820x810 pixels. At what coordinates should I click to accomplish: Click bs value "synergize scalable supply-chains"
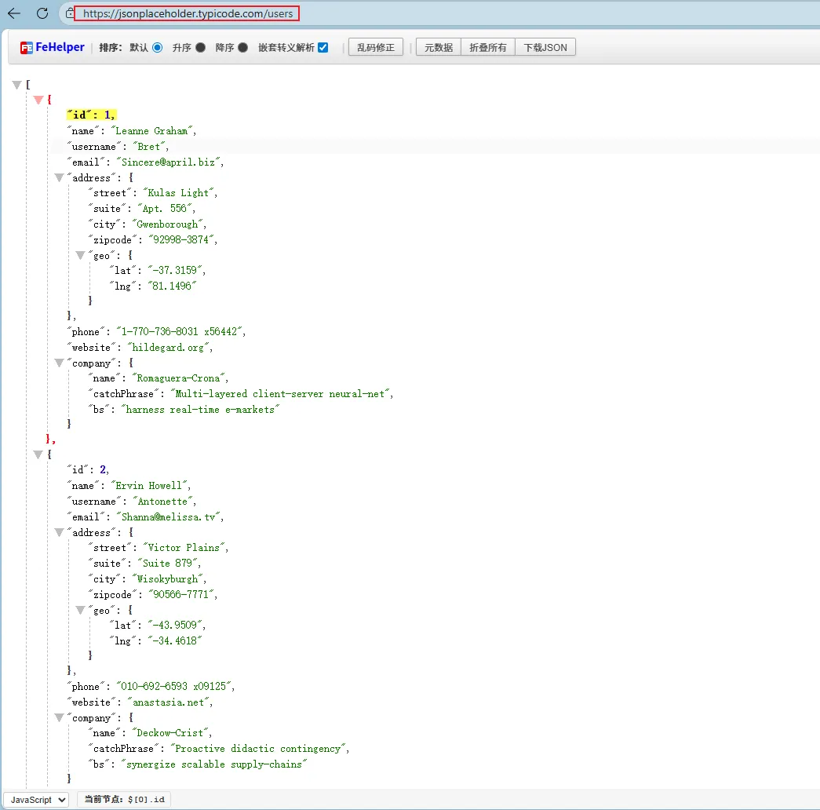(214, 764)
